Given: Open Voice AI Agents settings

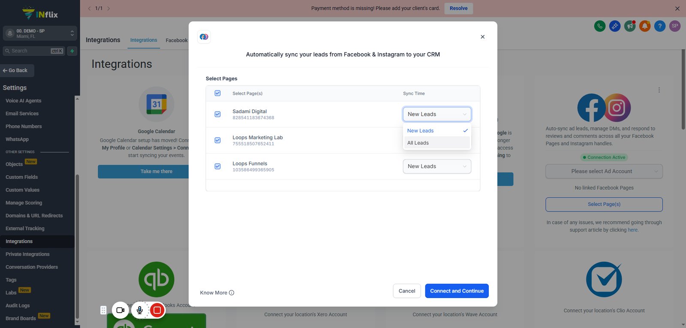Looking at the screenshot, I should [x=24, y=101].
